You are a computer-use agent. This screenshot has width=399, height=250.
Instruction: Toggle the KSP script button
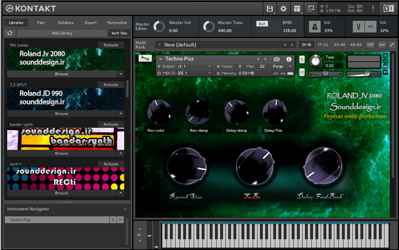click(370, 44)
